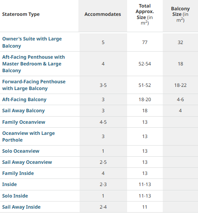Image resolution: width=198 pixels, height=213 pixels.
Task: Select the Aft-Facing Balcony stateroom link
Action: point(24,100)
